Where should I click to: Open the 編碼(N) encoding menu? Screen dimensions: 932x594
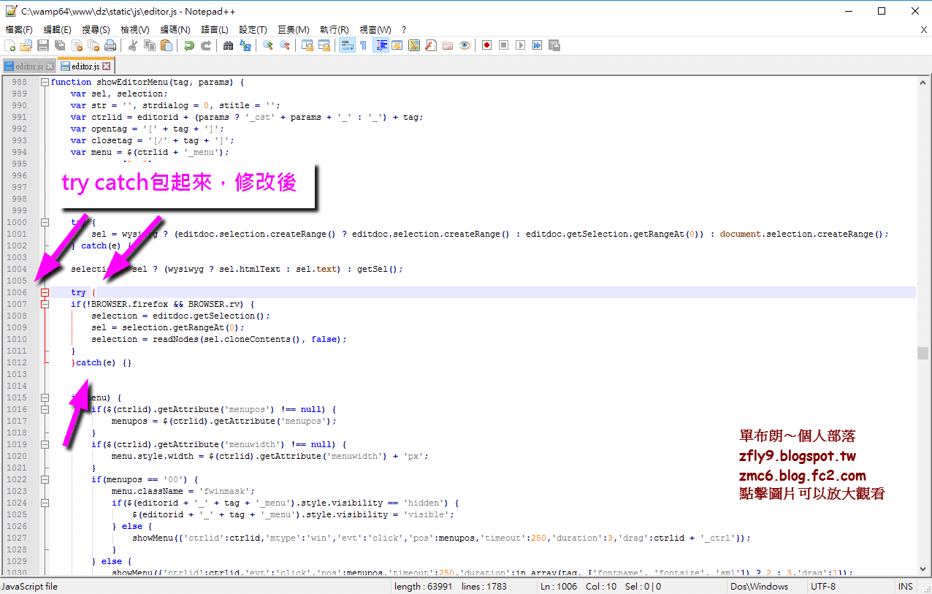tap(175, 29)
